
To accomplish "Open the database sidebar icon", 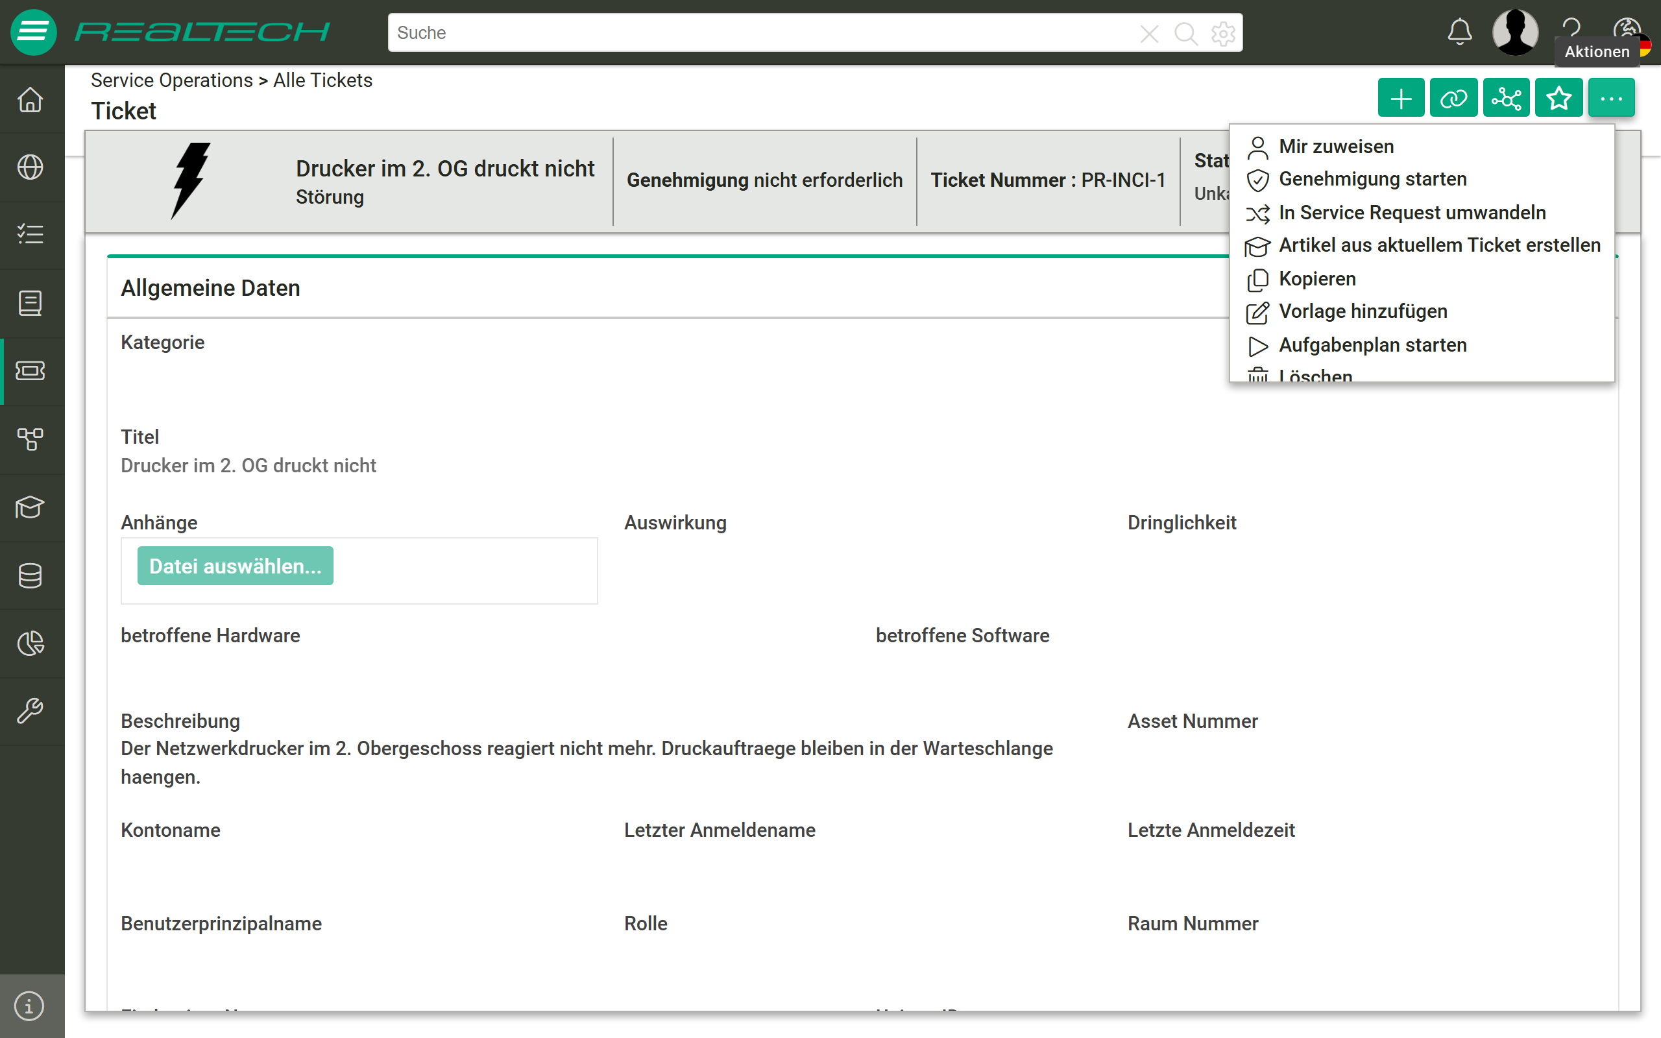I will 31,575.
